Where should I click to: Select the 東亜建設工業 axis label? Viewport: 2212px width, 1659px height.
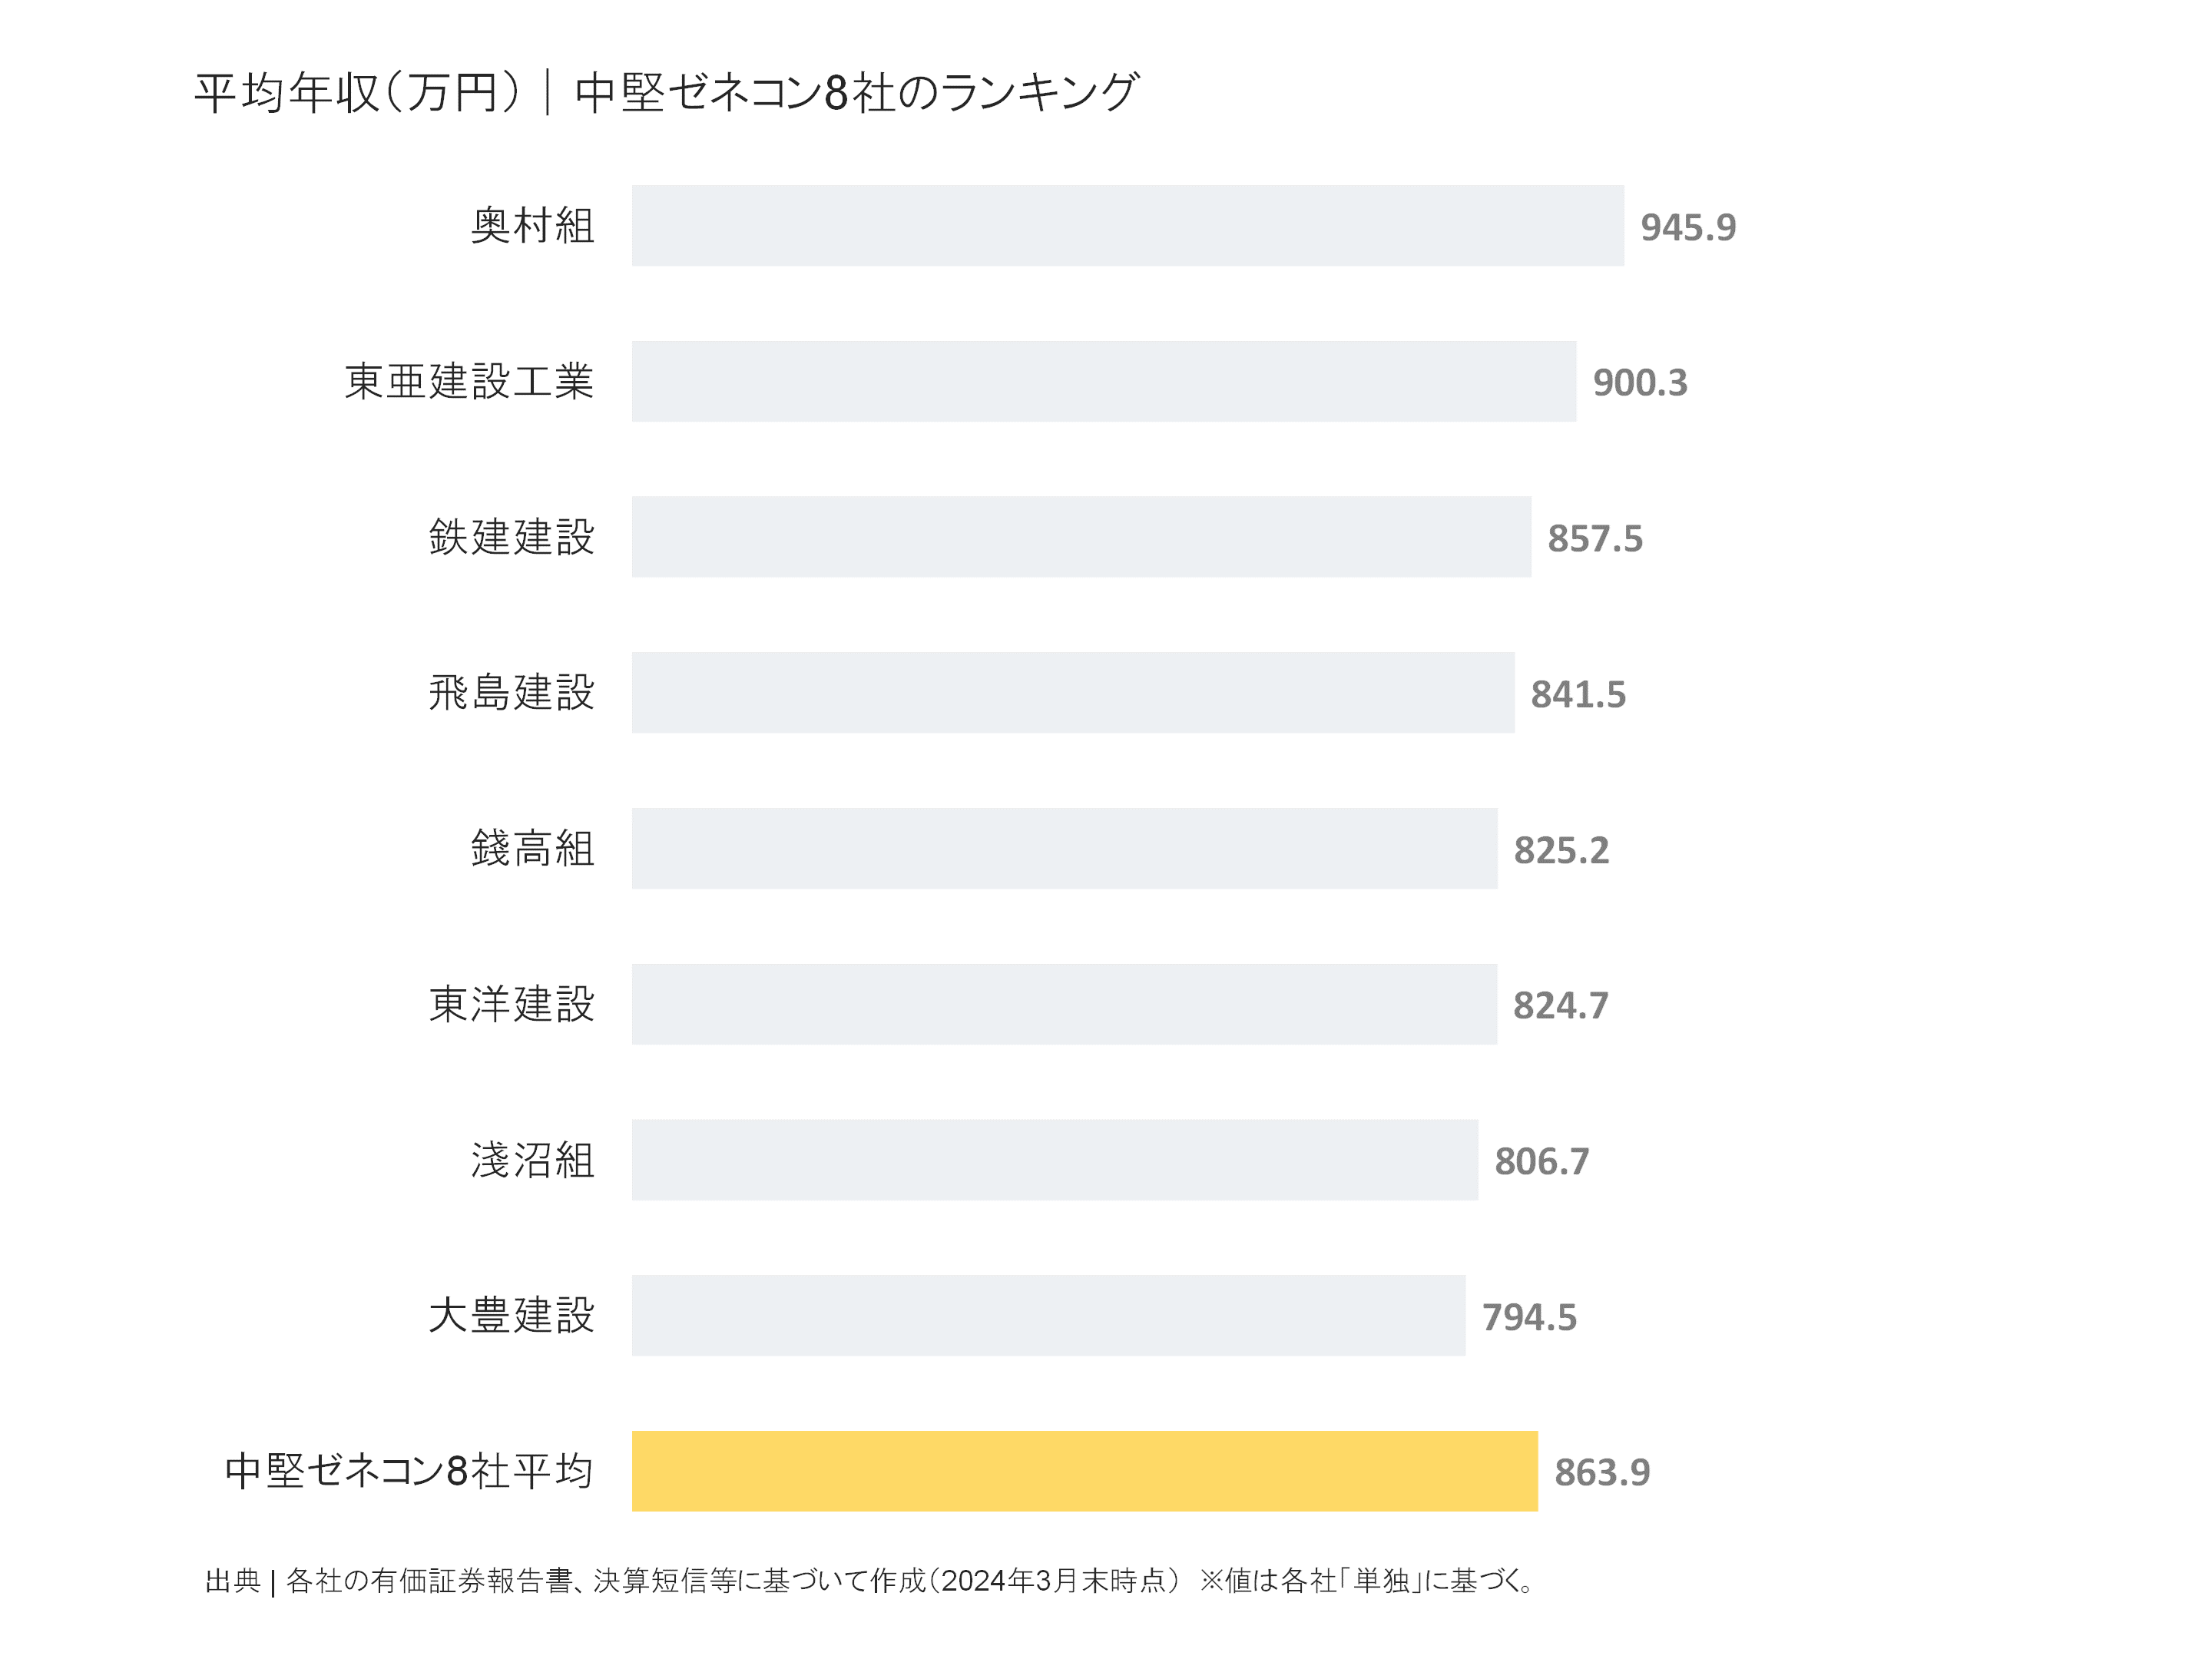(469, 381)
